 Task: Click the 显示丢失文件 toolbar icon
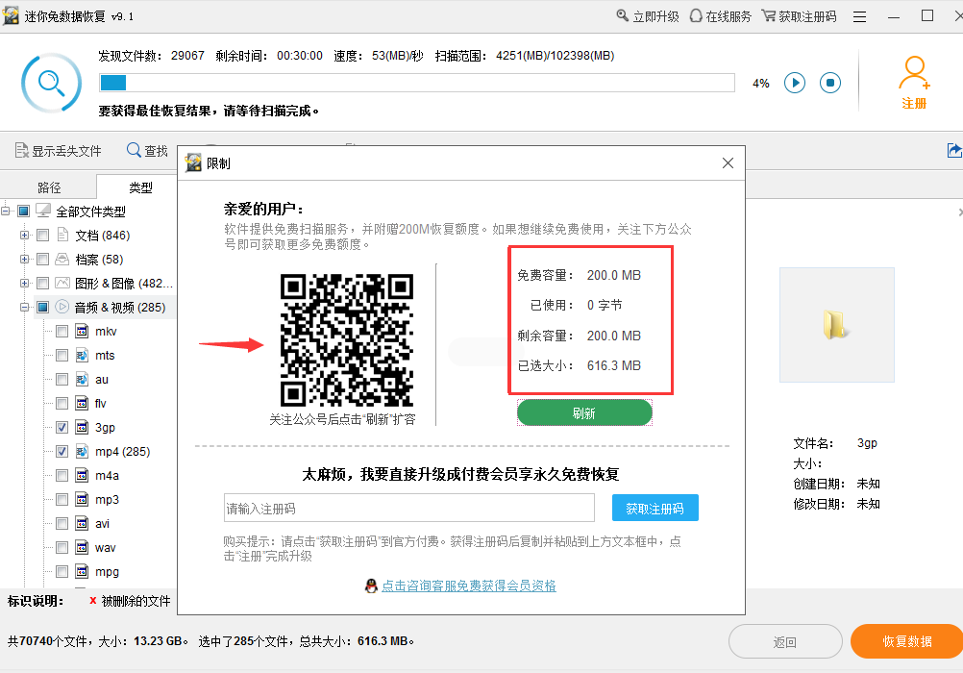21,151
